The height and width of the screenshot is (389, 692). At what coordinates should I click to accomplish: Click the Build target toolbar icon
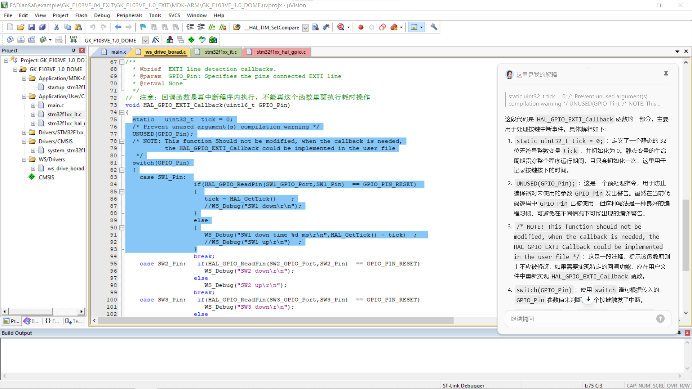21,40
